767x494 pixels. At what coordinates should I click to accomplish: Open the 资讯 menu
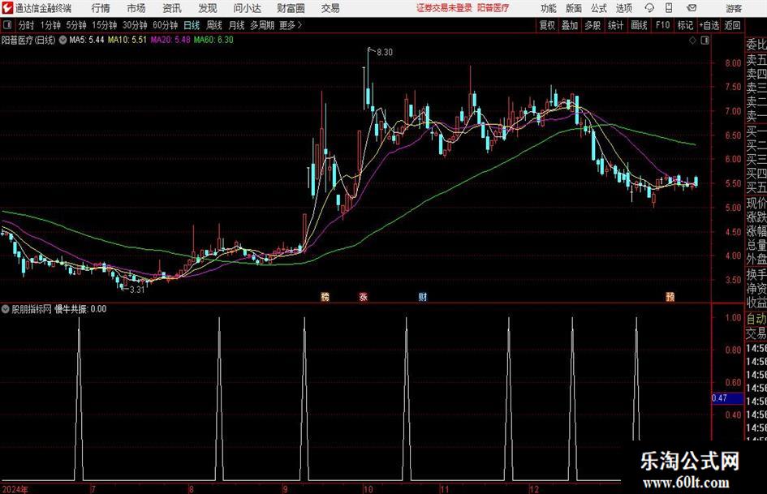172,8
